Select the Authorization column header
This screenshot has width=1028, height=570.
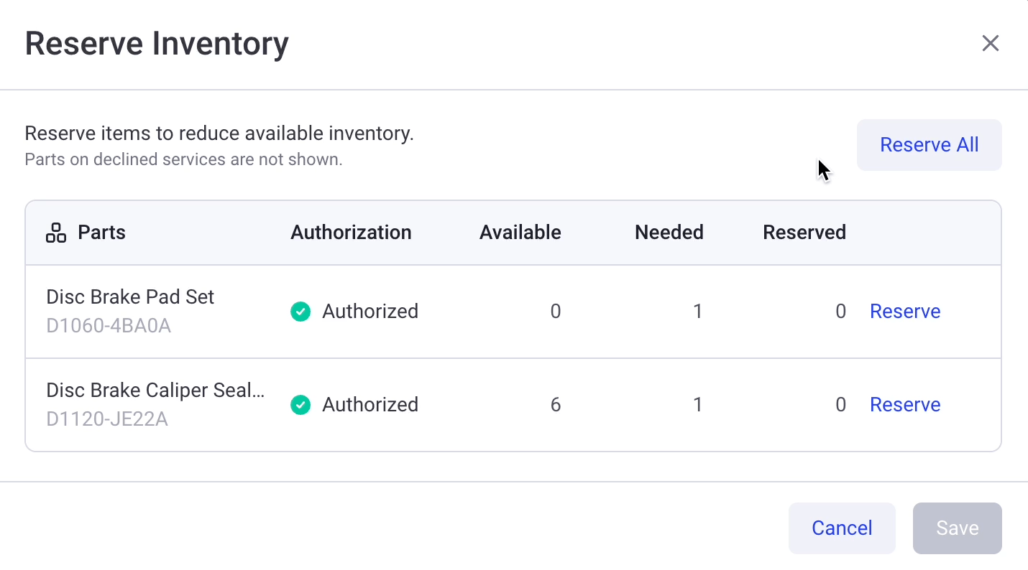351,232
